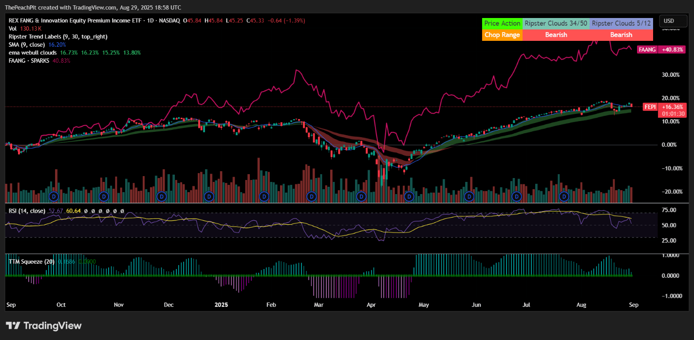Click ThePeachPit created with TradingView.com header
This screenshot has width=694, height=340.
coord(93,7)
